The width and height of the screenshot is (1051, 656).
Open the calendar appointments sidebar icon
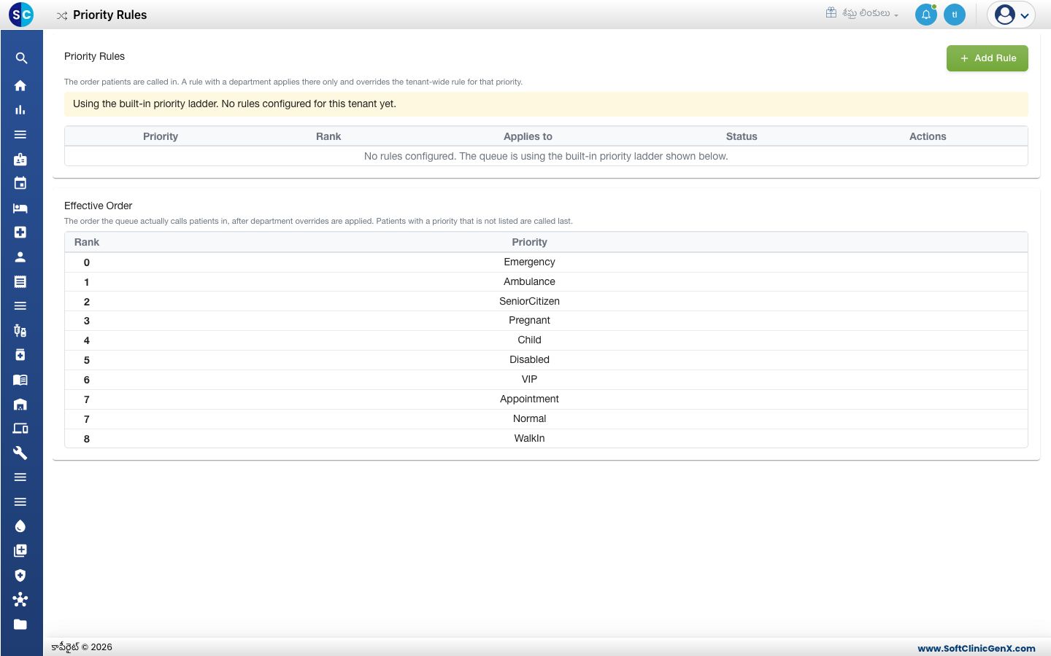(x=20, y=183)
